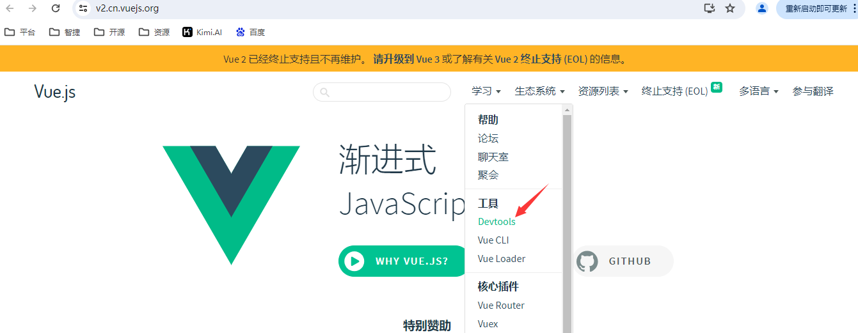Expand the 学习 dropdown menu

pyautogui.click(x=486, y=91)
